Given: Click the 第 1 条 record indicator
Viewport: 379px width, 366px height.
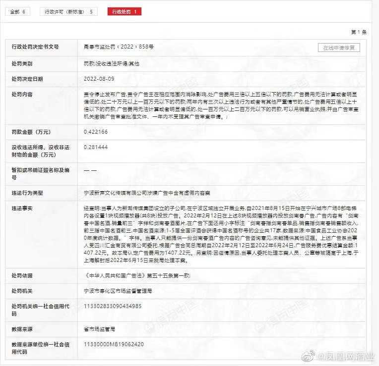Looking at the screenshot, I should [359, 32].
